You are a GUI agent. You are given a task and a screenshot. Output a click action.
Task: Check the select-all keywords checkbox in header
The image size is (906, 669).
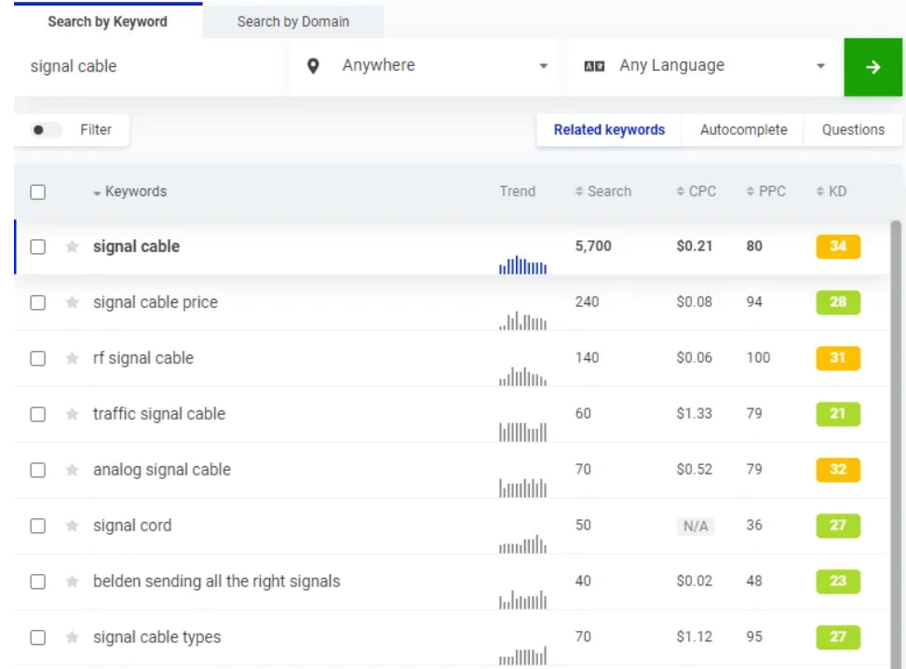coord(38,193)
